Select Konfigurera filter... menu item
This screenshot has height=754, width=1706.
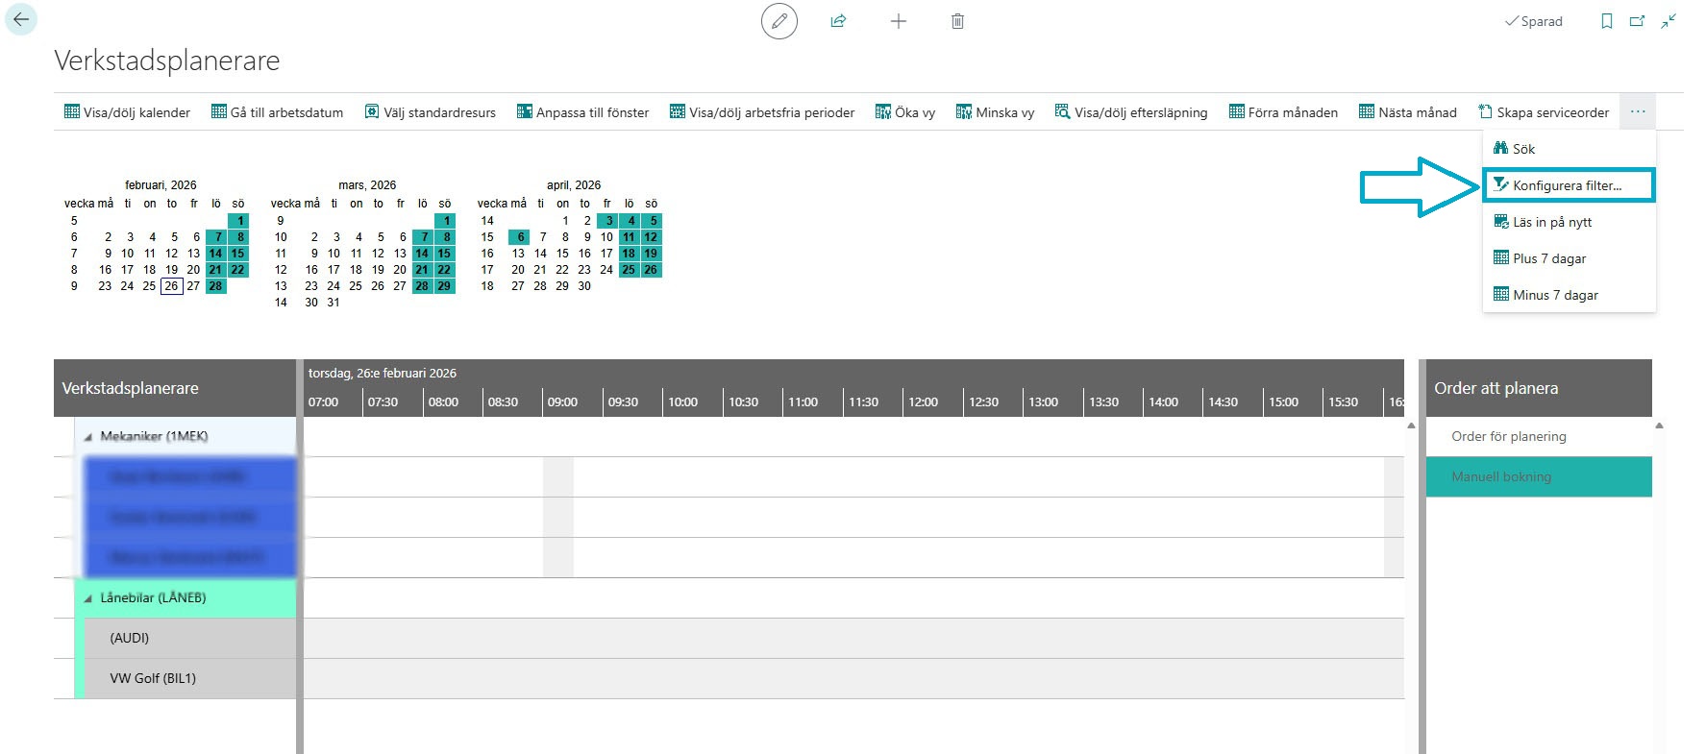coord(1567,185)
